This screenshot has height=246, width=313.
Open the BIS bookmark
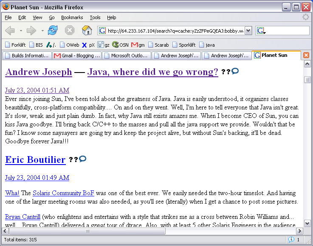point(36,45)
